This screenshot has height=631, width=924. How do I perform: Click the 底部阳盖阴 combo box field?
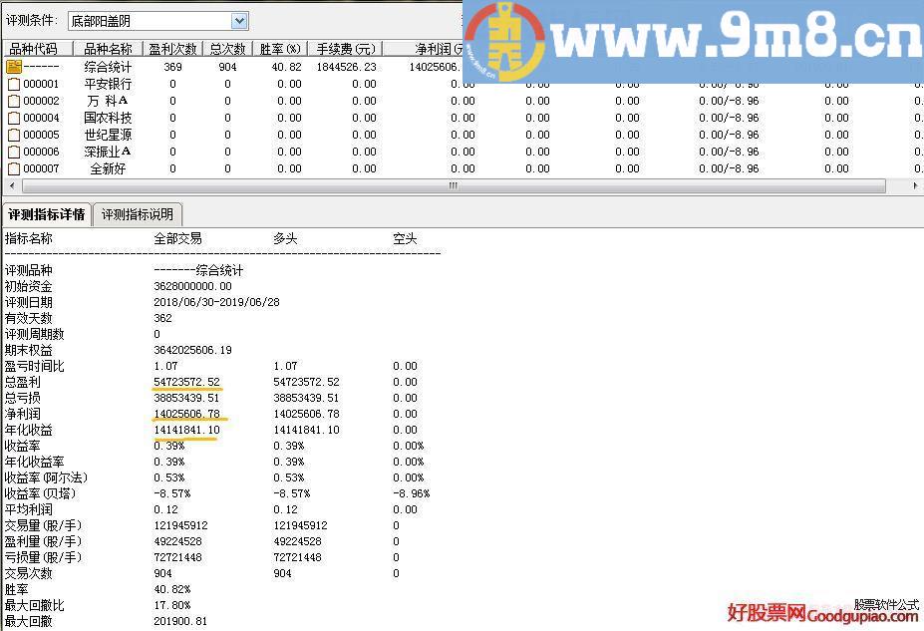click(150, 21)
